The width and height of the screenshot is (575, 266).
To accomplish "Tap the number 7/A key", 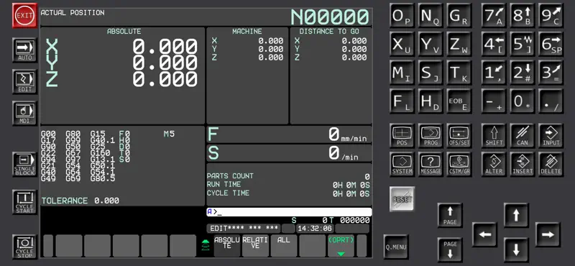I will click(494, 15).
